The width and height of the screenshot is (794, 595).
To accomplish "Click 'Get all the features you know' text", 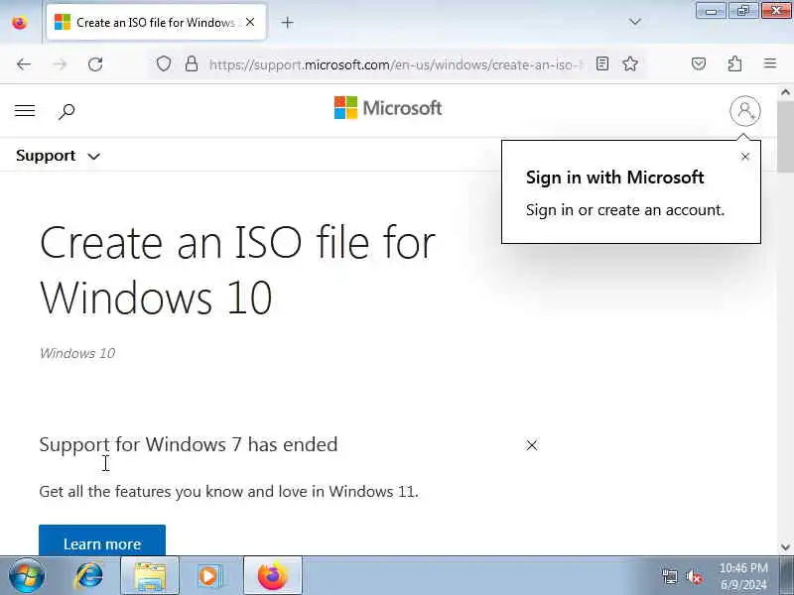I will [228, 492].
